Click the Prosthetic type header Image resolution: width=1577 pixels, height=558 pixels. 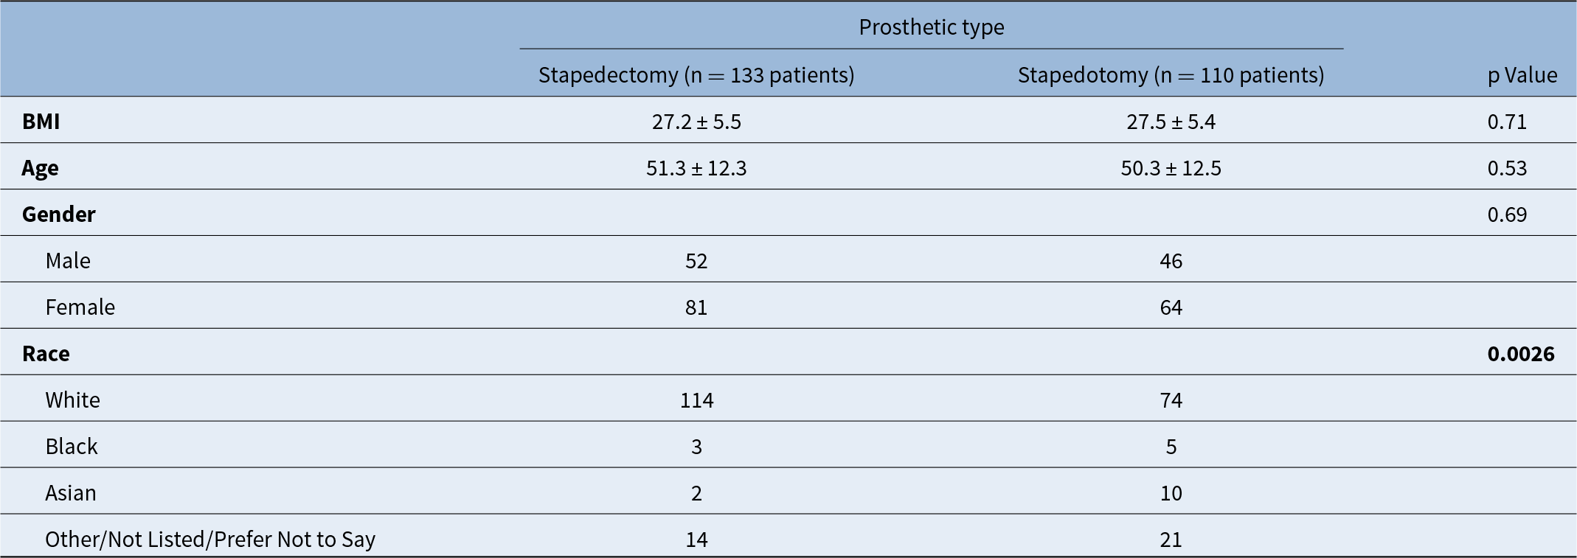(931, 27)
